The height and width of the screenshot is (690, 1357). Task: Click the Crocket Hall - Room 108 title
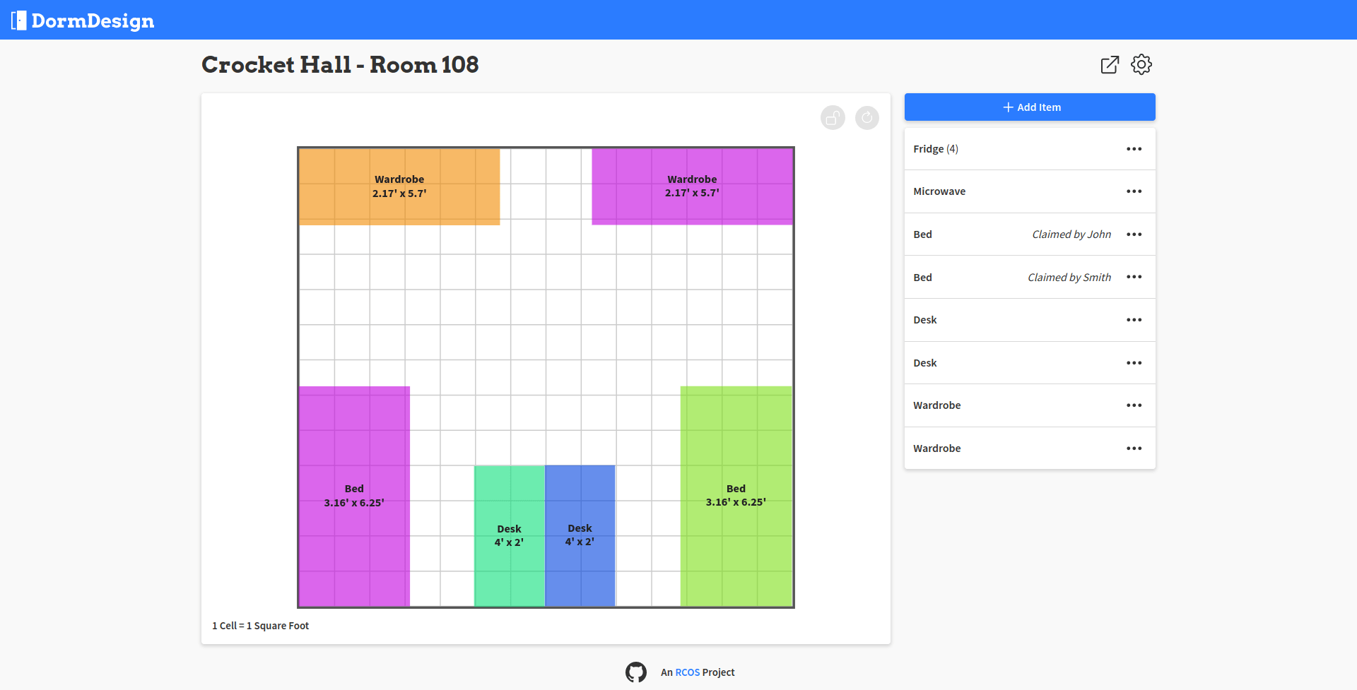click(340, 64)
